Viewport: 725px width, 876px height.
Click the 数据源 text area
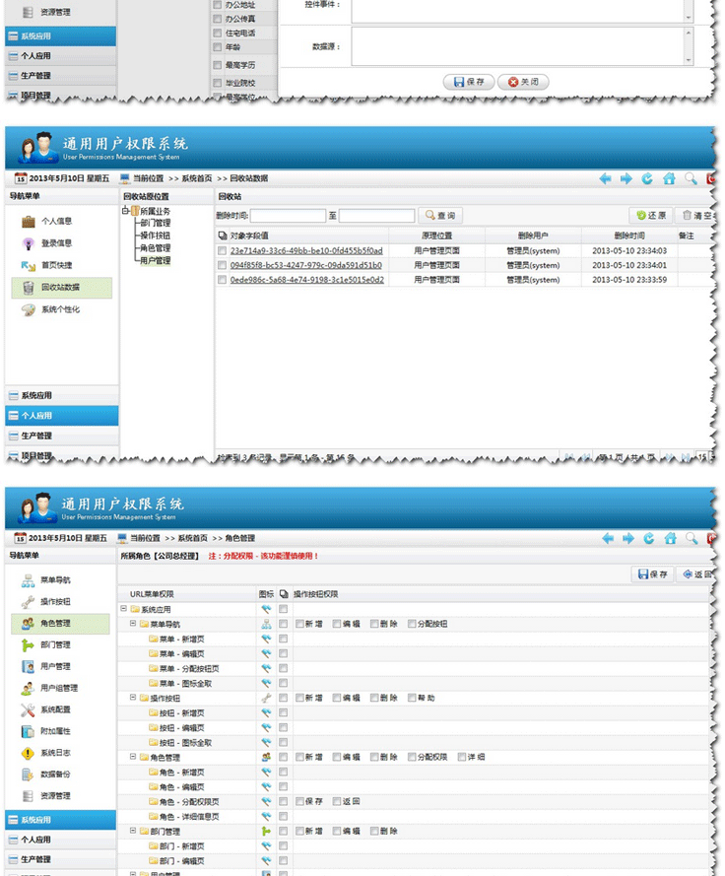click(518, 47)
